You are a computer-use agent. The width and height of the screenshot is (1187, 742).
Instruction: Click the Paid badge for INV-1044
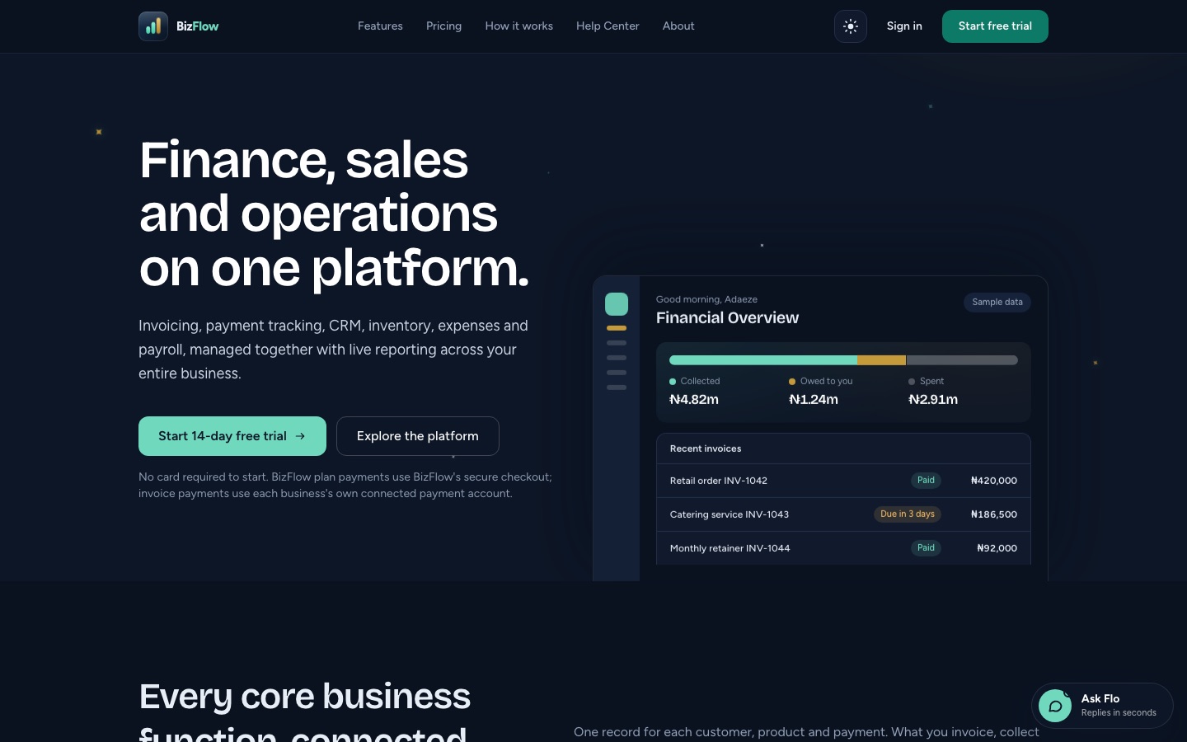click(x=926, y=548)
